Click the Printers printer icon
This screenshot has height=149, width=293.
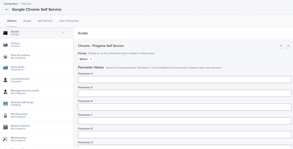[x=5, y=45]
